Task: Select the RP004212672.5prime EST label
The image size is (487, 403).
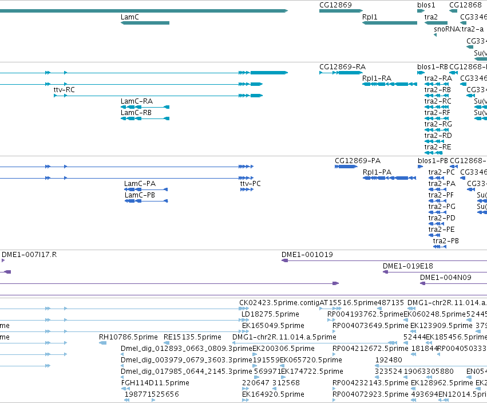Action: pos(370,349)
